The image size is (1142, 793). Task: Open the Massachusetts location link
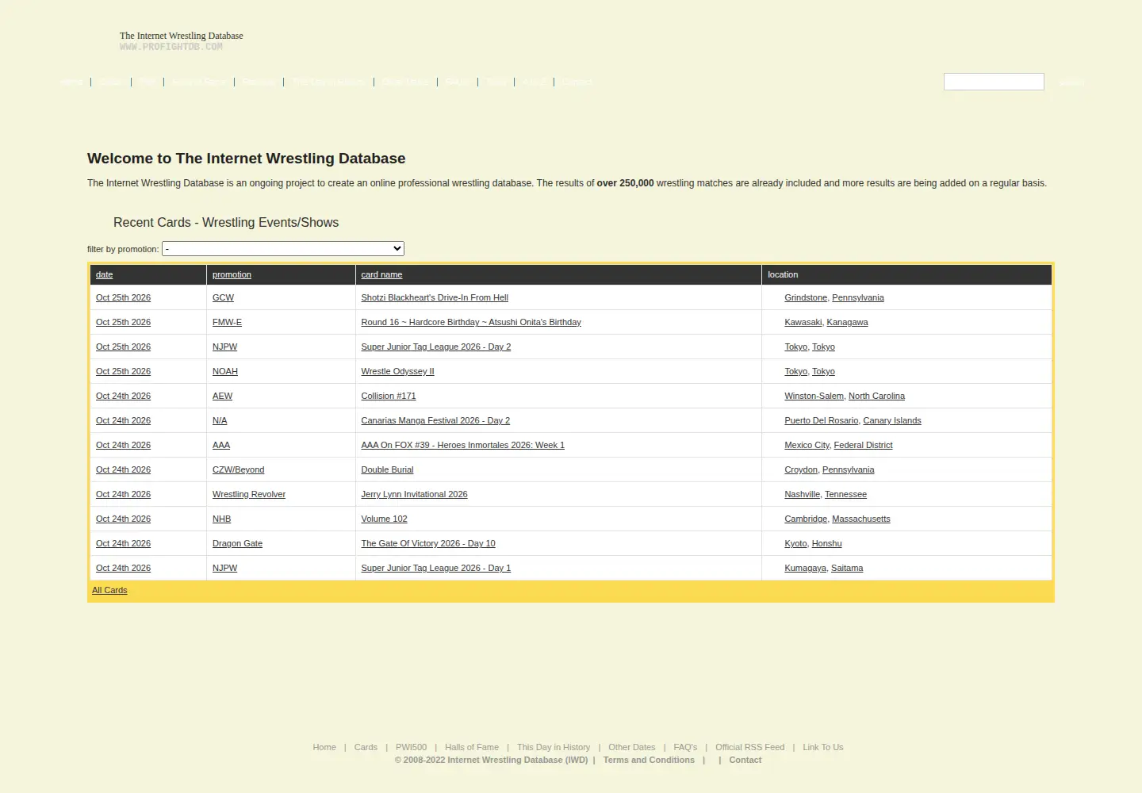click(x=861, y=519)
